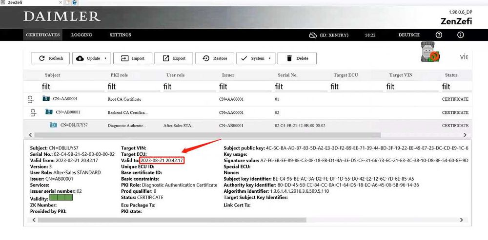Screen dimensions: 488x240
Task: Select the Backend CA icon for CN=AB00001
Action: tap(49, 112)
